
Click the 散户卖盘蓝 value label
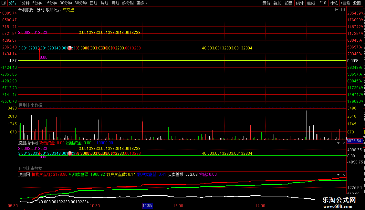tap(151, 174)
